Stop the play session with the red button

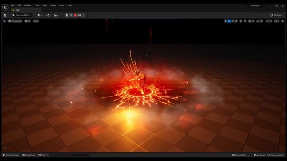pos(75,15)
